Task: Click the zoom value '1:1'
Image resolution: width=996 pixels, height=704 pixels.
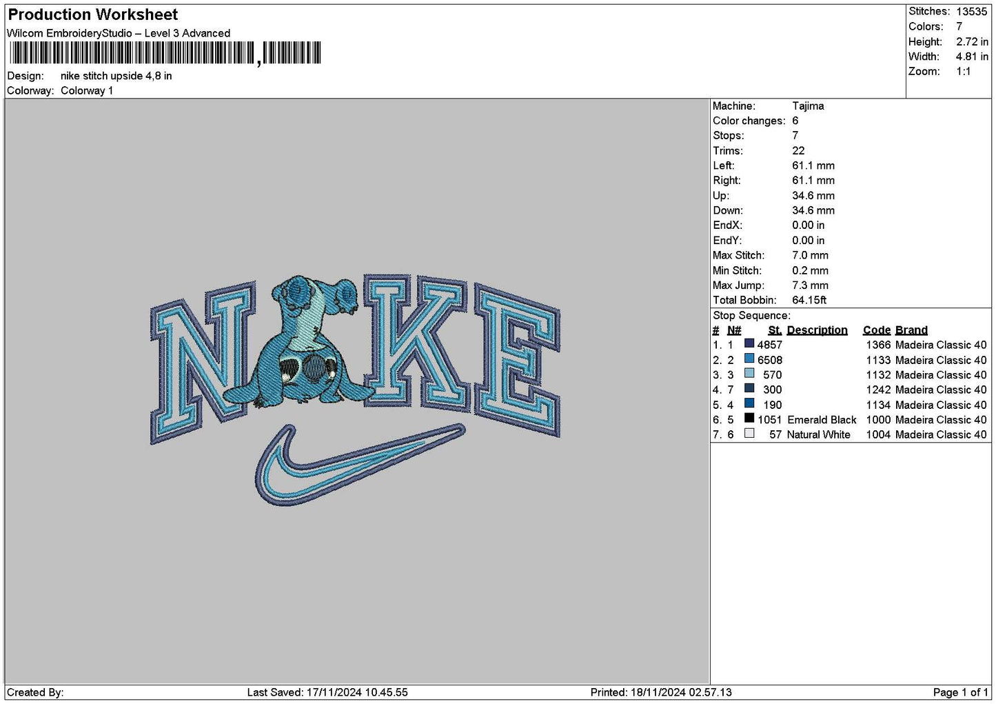Action: click(x=963, y=72)
